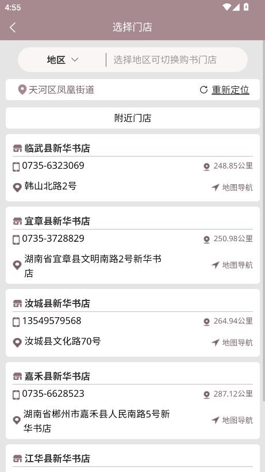Expand the 地区 region dropdown

pyautogui.click(x=63, y=60)
